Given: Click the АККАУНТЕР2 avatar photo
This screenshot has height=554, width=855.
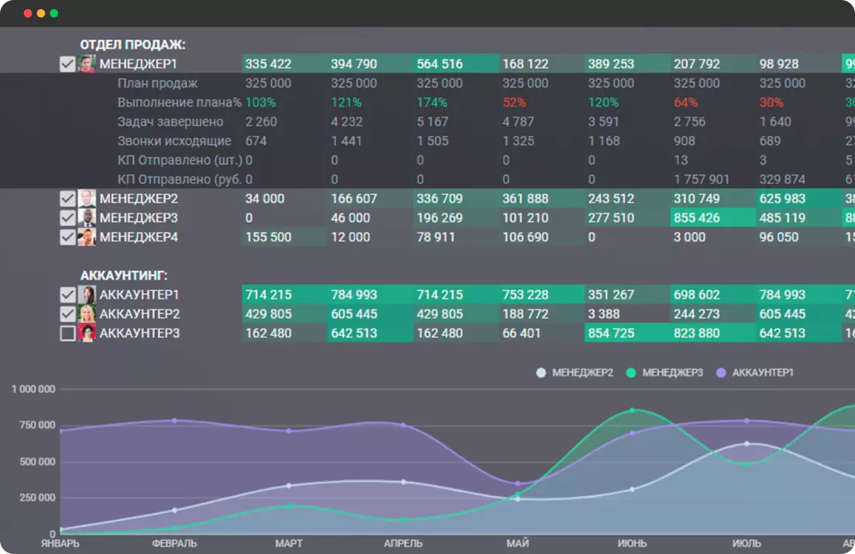Looking at the screenshot, I should coord(87,314).
